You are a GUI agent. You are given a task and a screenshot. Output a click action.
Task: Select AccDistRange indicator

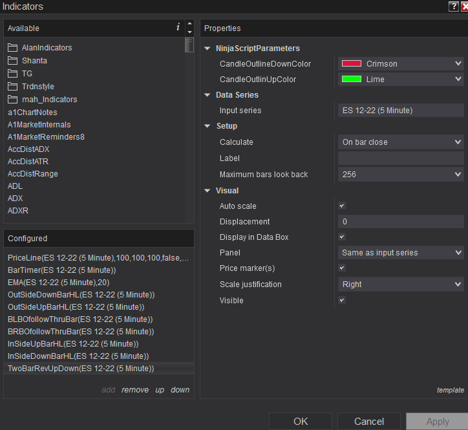[x=33, y=173]
